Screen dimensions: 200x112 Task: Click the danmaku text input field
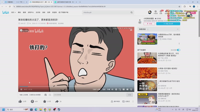click(x=89, y=95)
